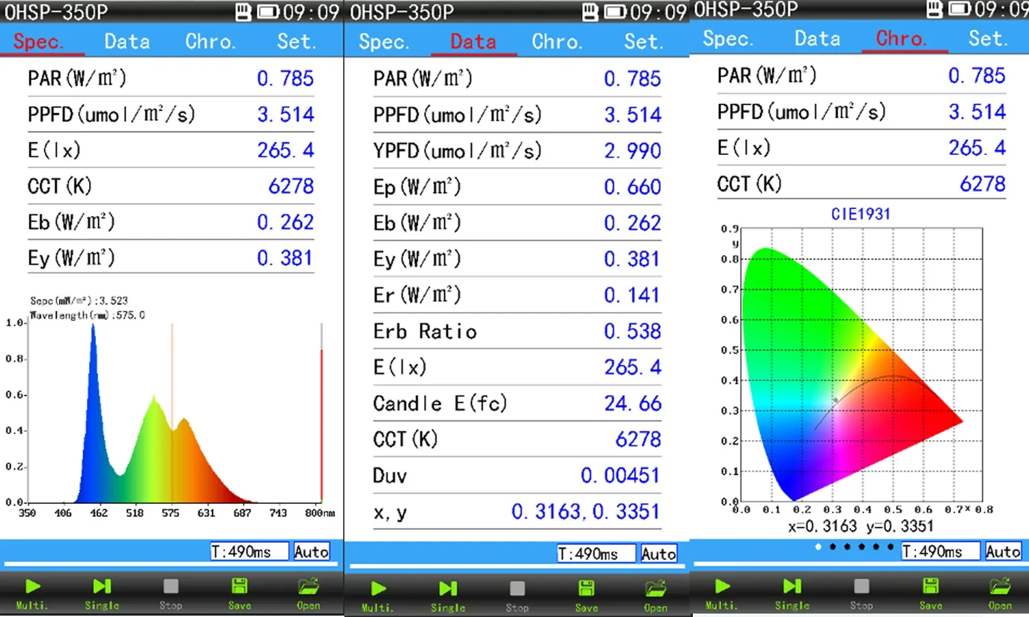
Task: Select the Spec. tab in right panel
Action: [x=727, y=39]
